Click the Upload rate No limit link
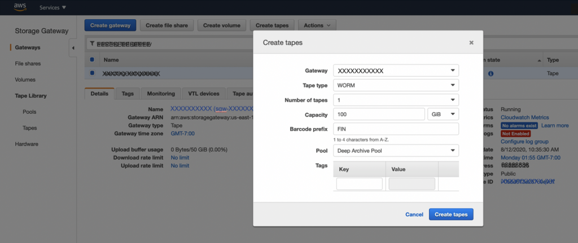The width and height of the screenshot is (578, 243). coord(180,166)
